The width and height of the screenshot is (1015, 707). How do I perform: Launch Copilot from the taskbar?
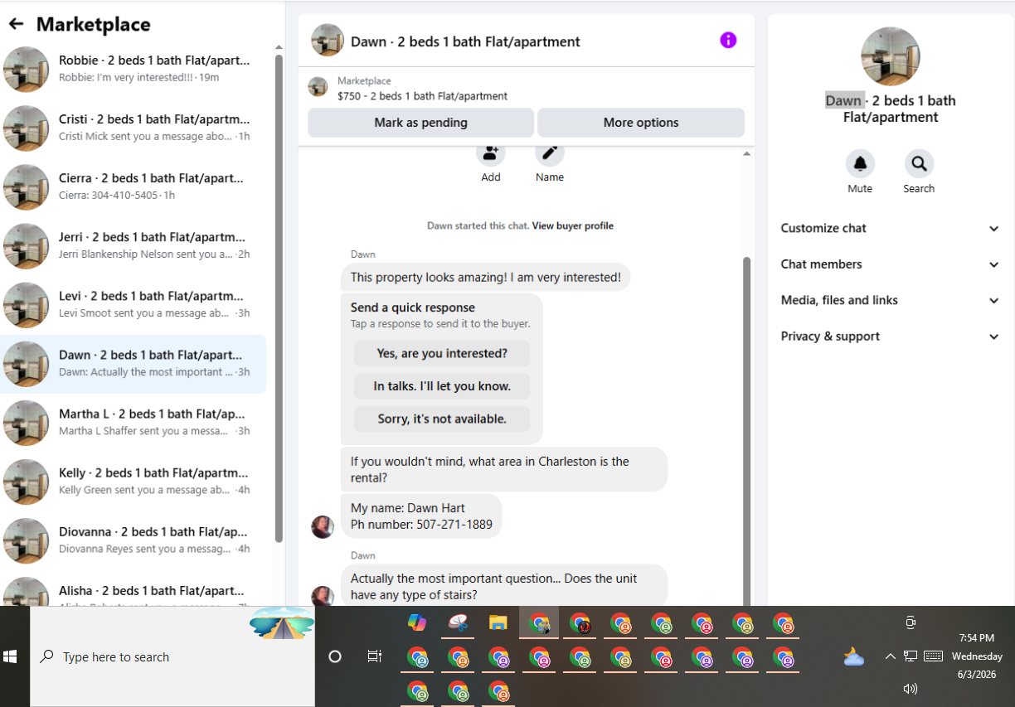[x=417, y=623]
